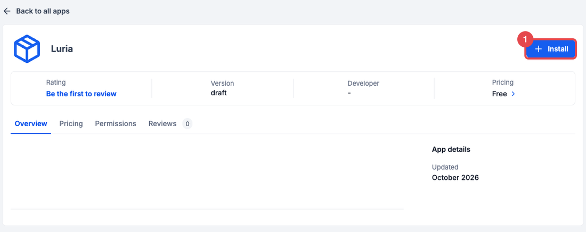The width and height of the screenshot is (586, 232).
Task: Click the App details heading
Action: pyautogui.click(x=451, y=150)
